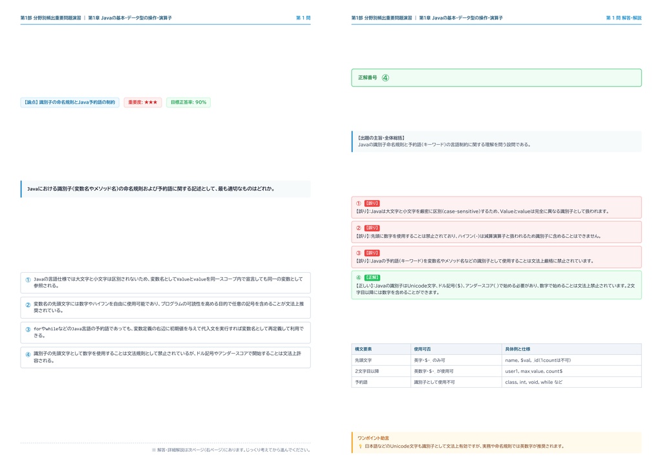Click the red 誤り badge in explanation ③
The height and width of the screenshot is (468, 662).
coord(372,253)
